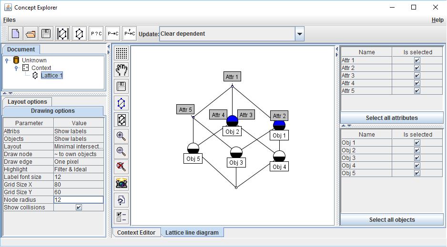
Task: Collapse the Context tree node handle
Action: 17,68
